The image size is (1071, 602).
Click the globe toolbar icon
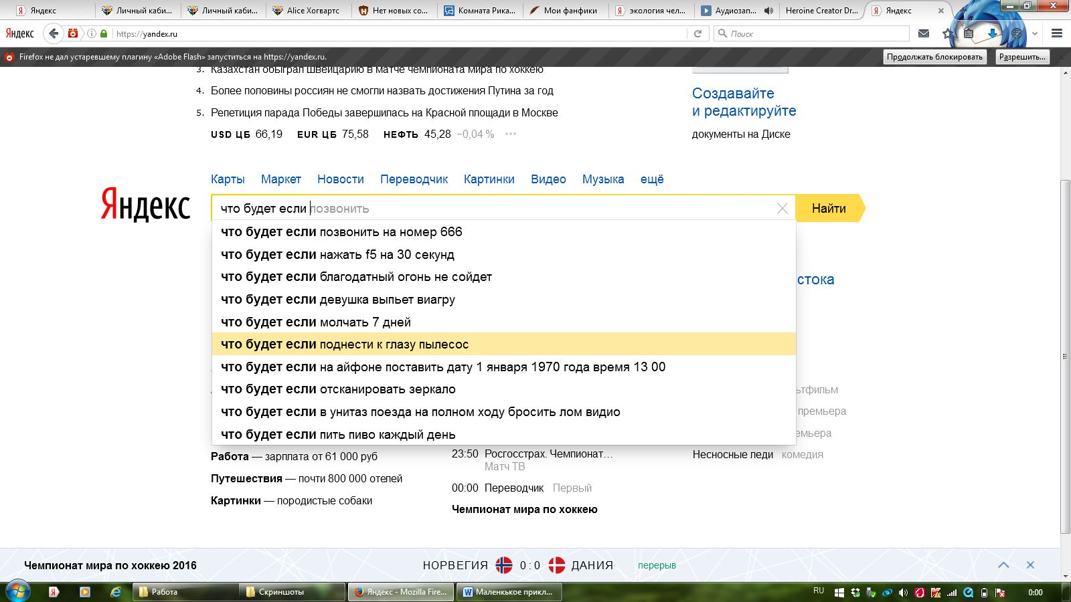(x=1017, y=33)
